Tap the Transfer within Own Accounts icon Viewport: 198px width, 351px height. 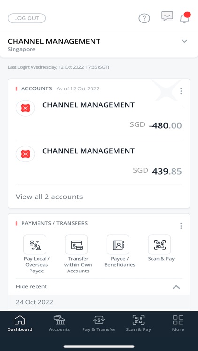[x=76, y=244]
